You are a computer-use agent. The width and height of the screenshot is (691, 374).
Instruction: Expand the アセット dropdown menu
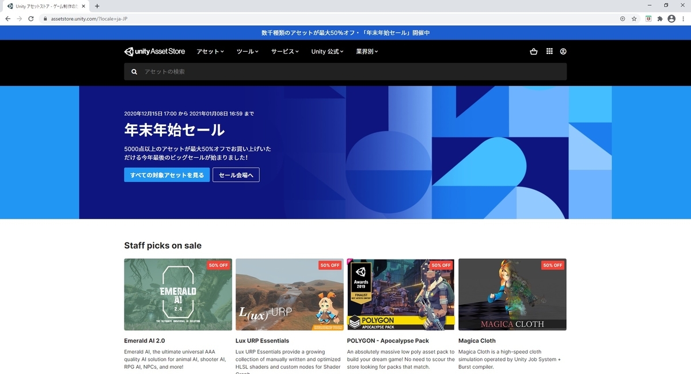pyautogui.click(x=210, y=52)
